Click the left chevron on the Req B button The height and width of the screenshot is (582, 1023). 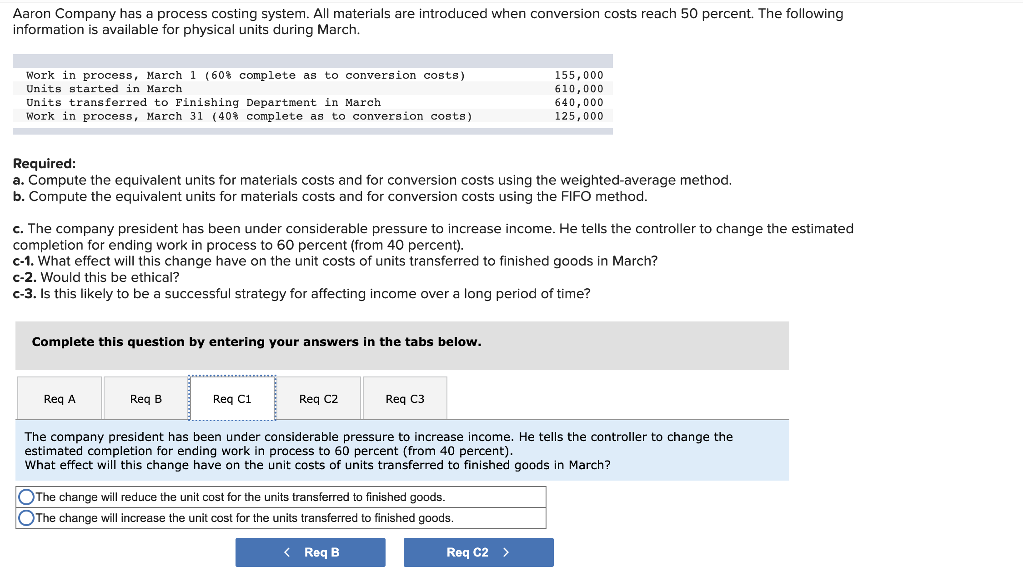(x=287, y=552)
